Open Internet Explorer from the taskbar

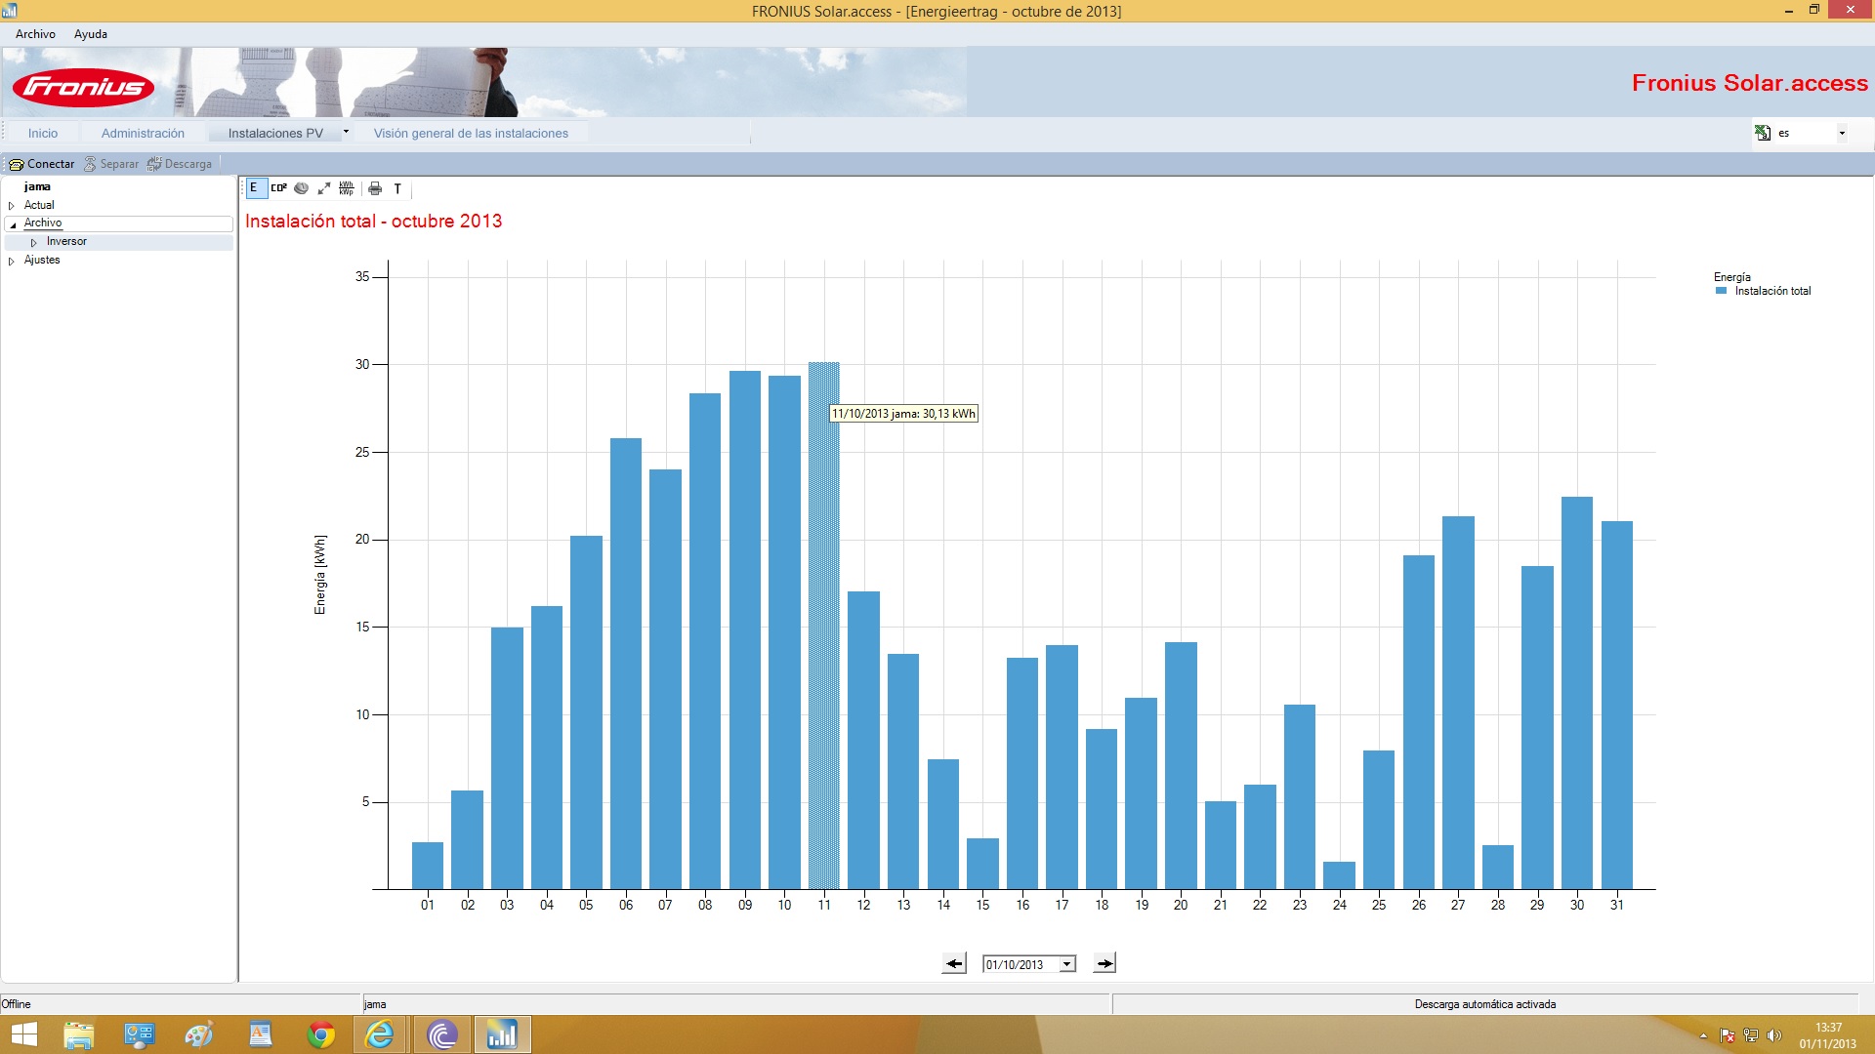click(379, 1034)
